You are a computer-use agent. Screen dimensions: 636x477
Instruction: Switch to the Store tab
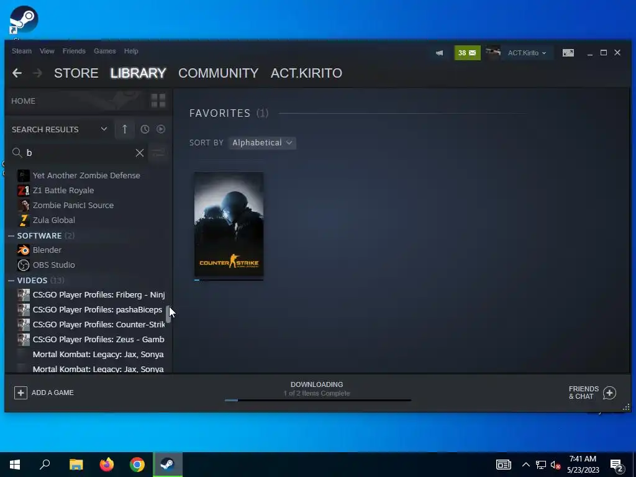point(76,73)
